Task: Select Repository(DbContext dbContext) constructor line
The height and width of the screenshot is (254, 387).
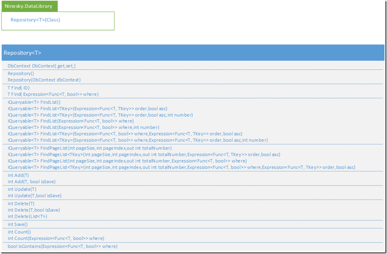Action: pos(44,80)
